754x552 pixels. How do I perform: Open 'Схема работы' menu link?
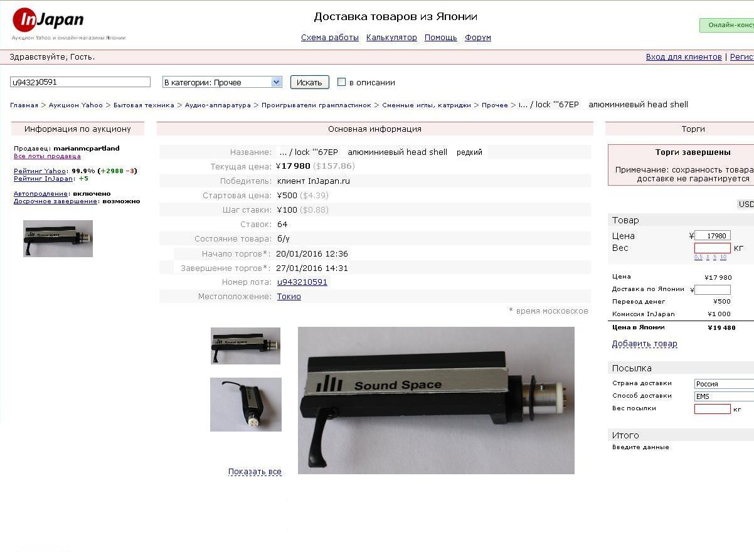[x=330, y=38]
